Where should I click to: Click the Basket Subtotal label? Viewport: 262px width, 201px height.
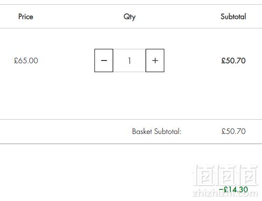[x=157, y=131]
